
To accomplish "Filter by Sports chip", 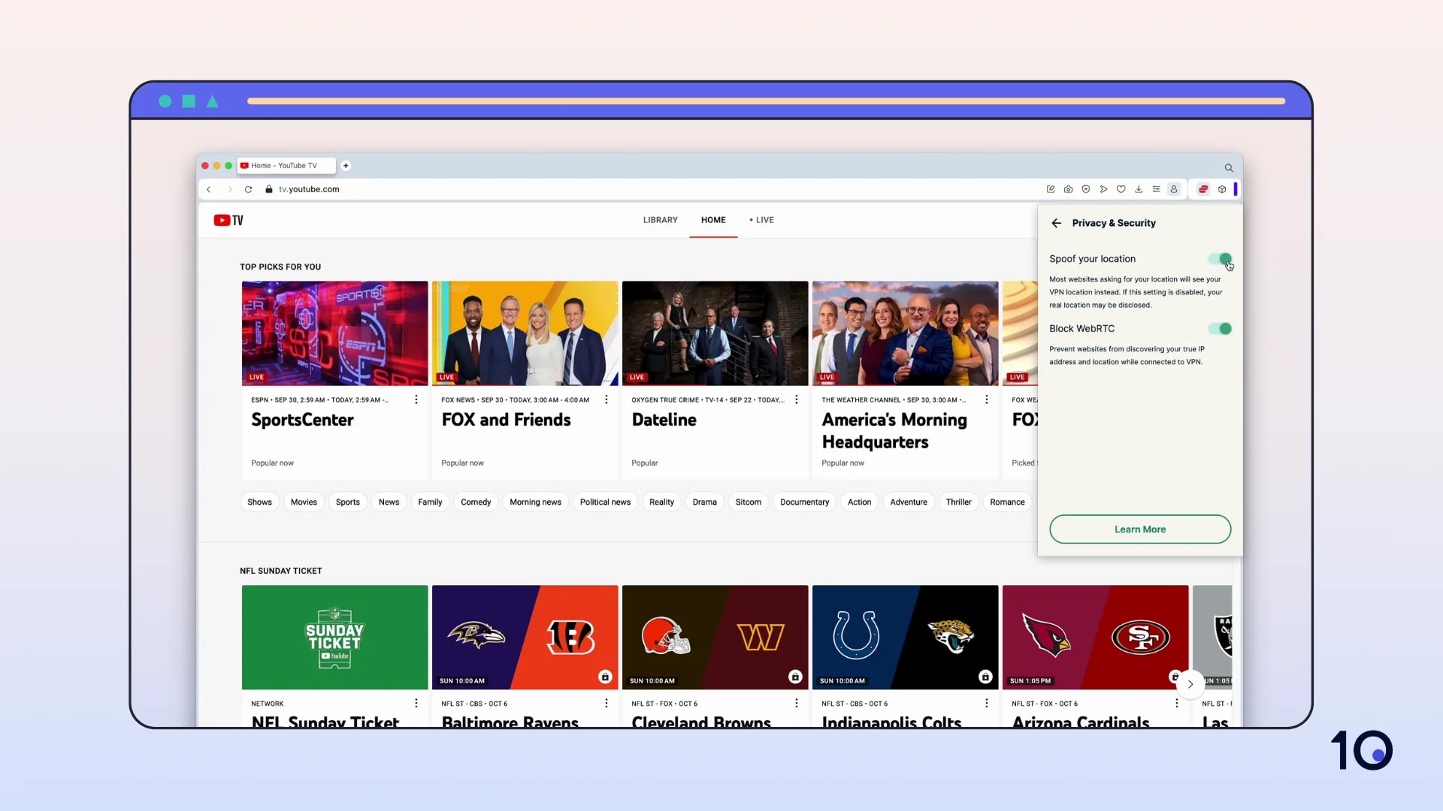I will click(347, 502).
